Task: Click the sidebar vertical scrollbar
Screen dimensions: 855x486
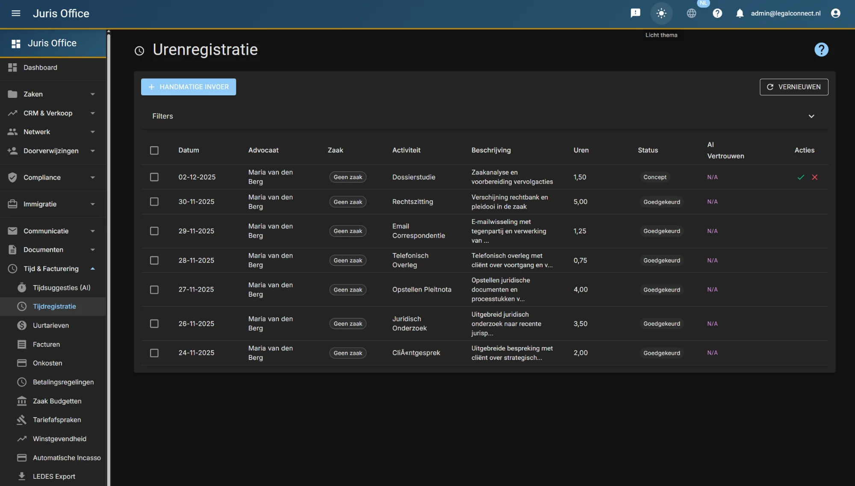Action: [109, 256]
